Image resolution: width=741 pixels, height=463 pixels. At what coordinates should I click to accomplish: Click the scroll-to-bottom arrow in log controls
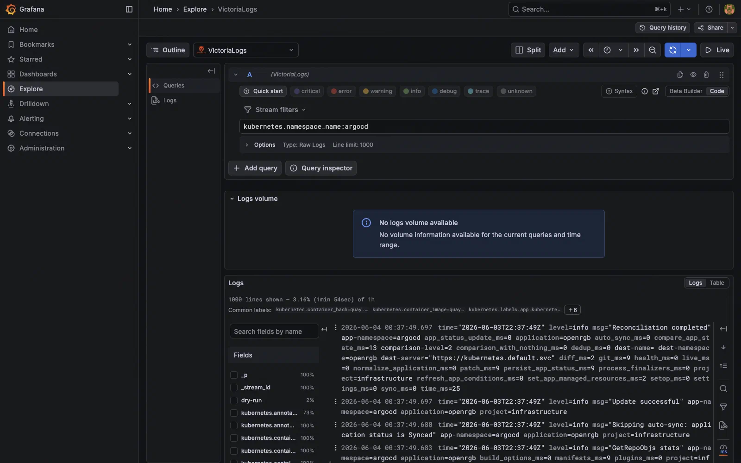pyautogui.click(x=723, y=347)
